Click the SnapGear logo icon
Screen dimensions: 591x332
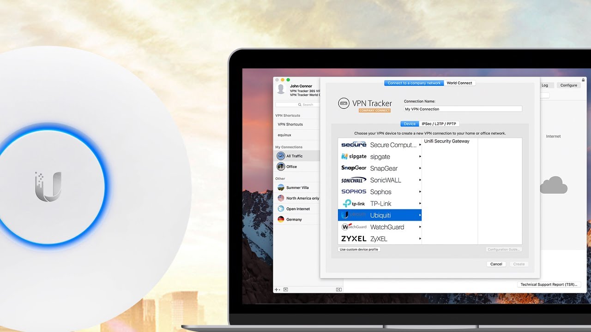coord(354,168)
